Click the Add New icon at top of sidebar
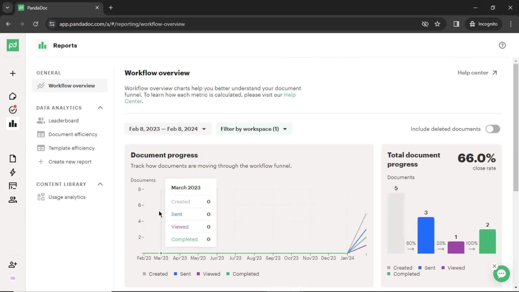The height and width of the screenshot is (292, 519). pyautogui.click(x=12, y=73)
